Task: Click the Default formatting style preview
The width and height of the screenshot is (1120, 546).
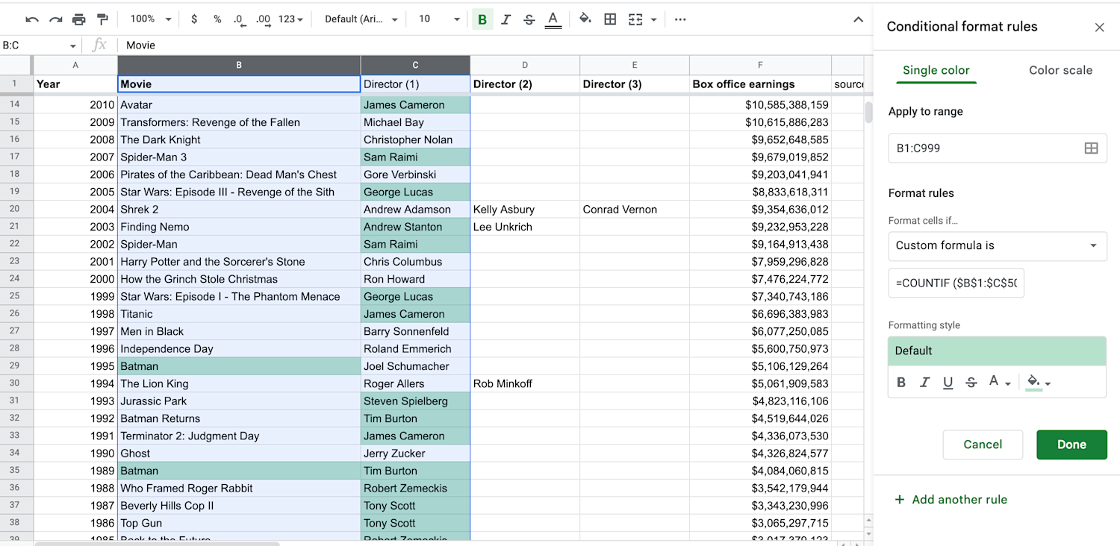Action: 997,351
